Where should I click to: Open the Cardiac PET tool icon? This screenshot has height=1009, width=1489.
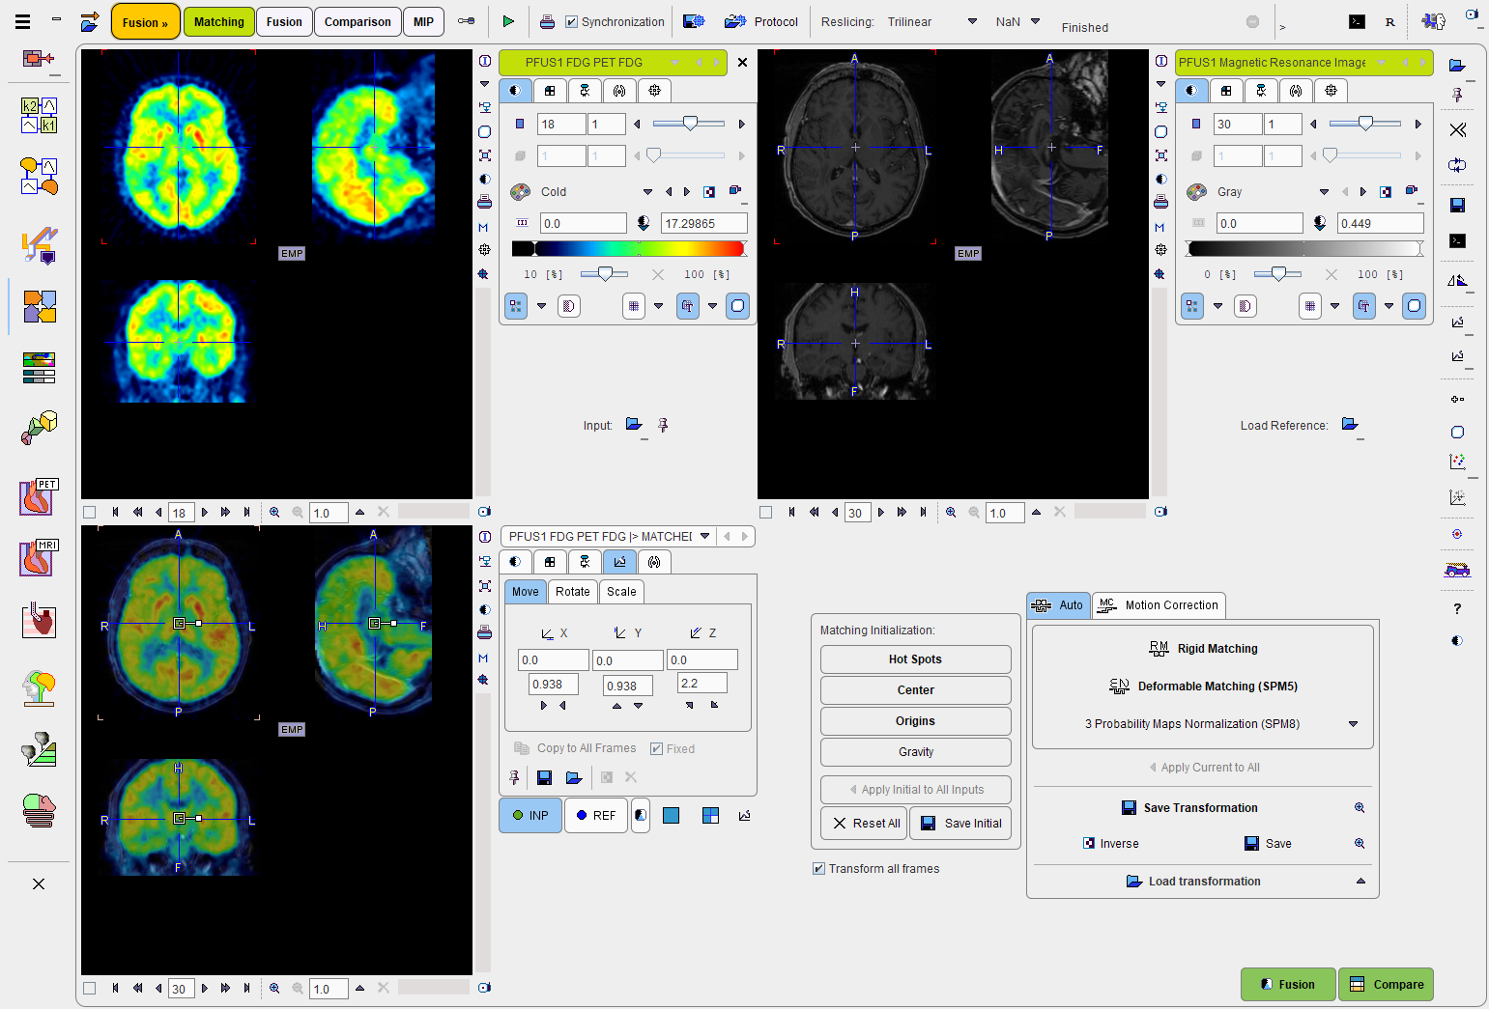(40, 496)
